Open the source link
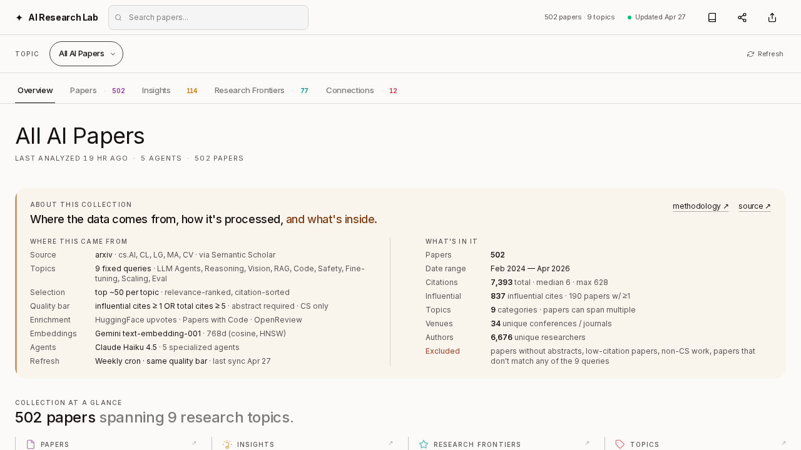 [x=753, y=206]
